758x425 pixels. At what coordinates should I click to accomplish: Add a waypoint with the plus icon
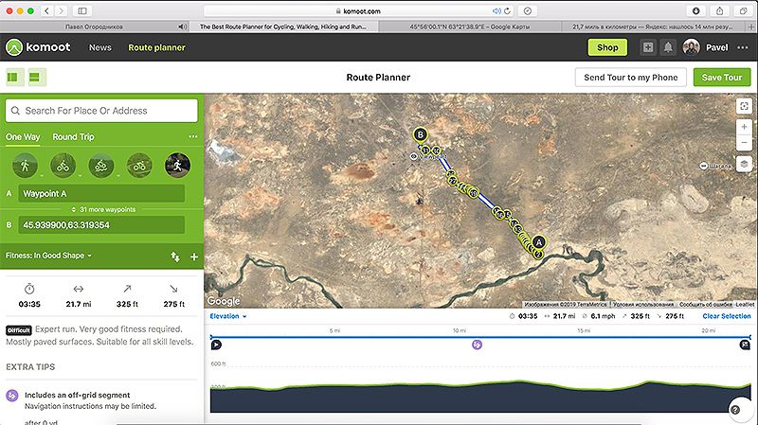193,257
